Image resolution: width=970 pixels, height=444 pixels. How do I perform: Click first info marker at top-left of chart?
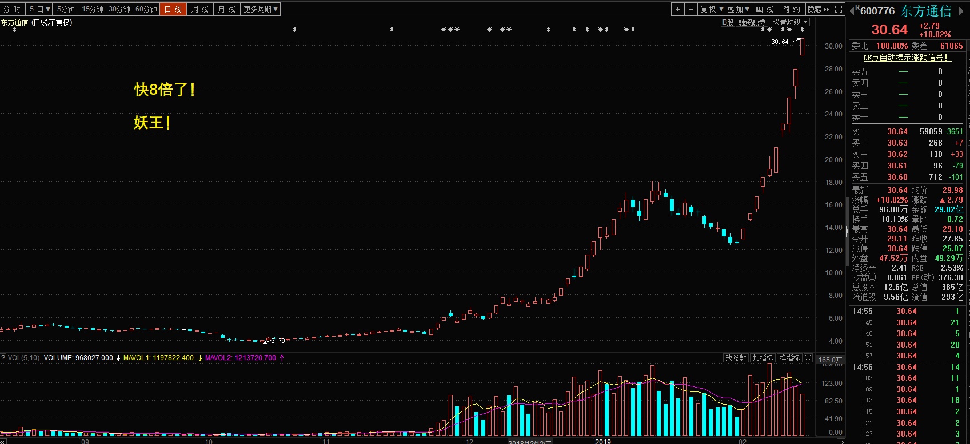[x=14, y=30]
